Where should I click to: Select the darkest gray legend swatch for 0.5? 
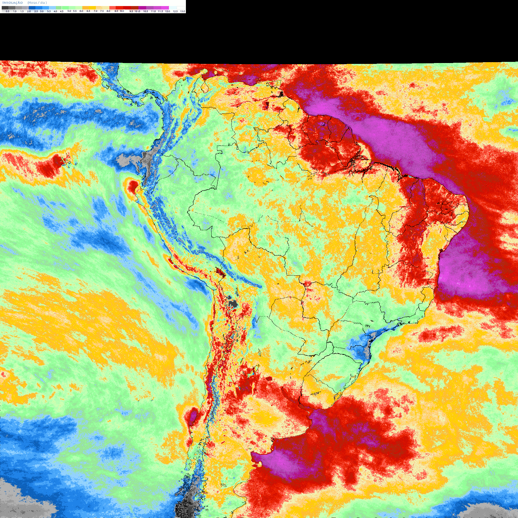[x=5, y=8]
